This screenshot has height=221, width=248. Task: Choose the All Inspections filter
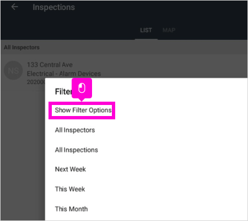coord(77,150)
